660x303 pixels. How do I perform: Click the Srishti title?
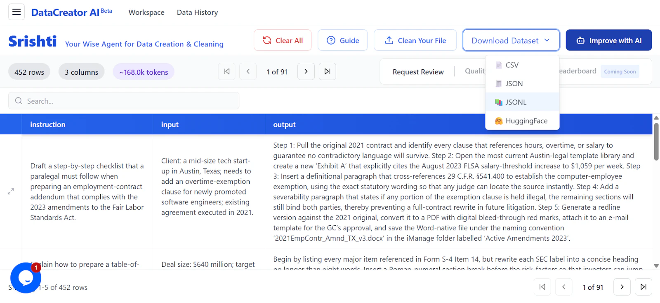click(33, 41)
